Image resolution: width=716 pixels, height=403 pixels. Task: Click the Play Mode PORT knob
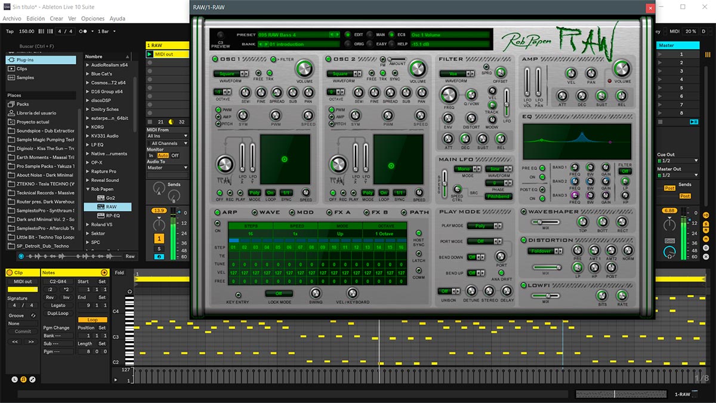[x=501, y=256]
